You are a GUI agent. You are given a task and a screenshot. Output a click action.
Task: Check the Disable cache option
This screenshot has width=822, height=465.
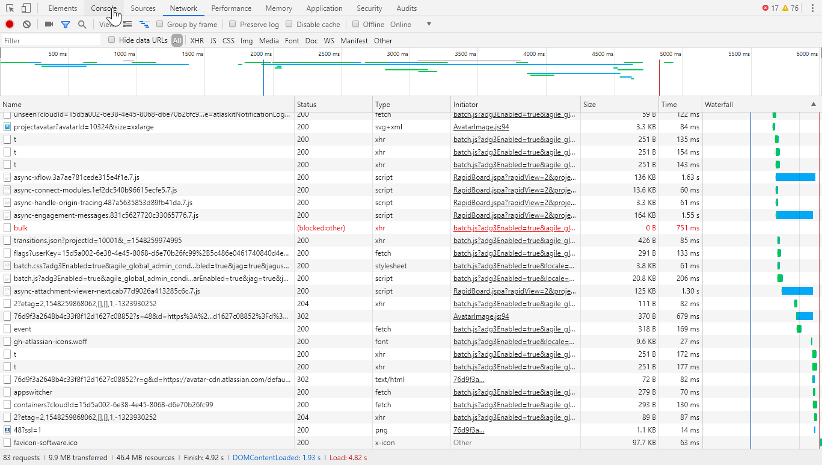[x=289, y=25]
